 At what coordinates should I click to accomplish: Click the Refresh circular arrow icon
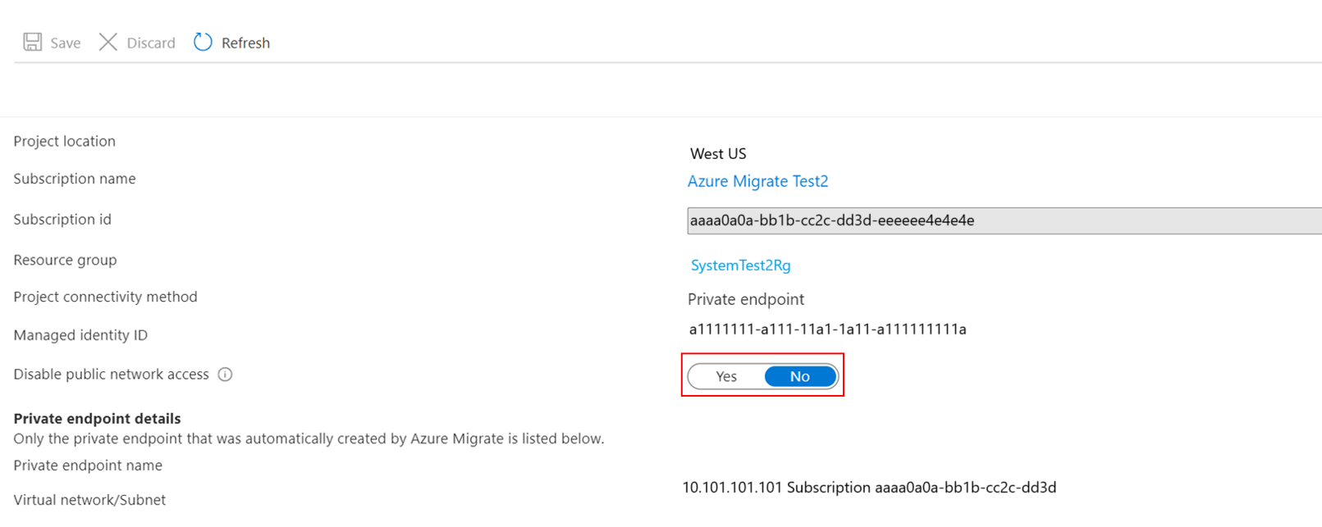pyautogui.click(x=203, y=42)
